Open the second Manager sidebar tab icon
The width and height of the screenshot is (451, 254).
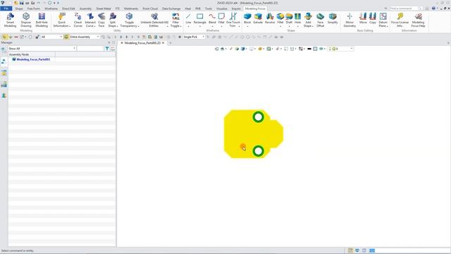coord(4,61)
